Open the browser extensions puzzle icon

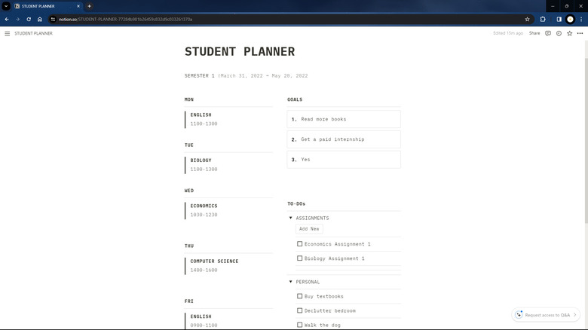tap(543, 19)
